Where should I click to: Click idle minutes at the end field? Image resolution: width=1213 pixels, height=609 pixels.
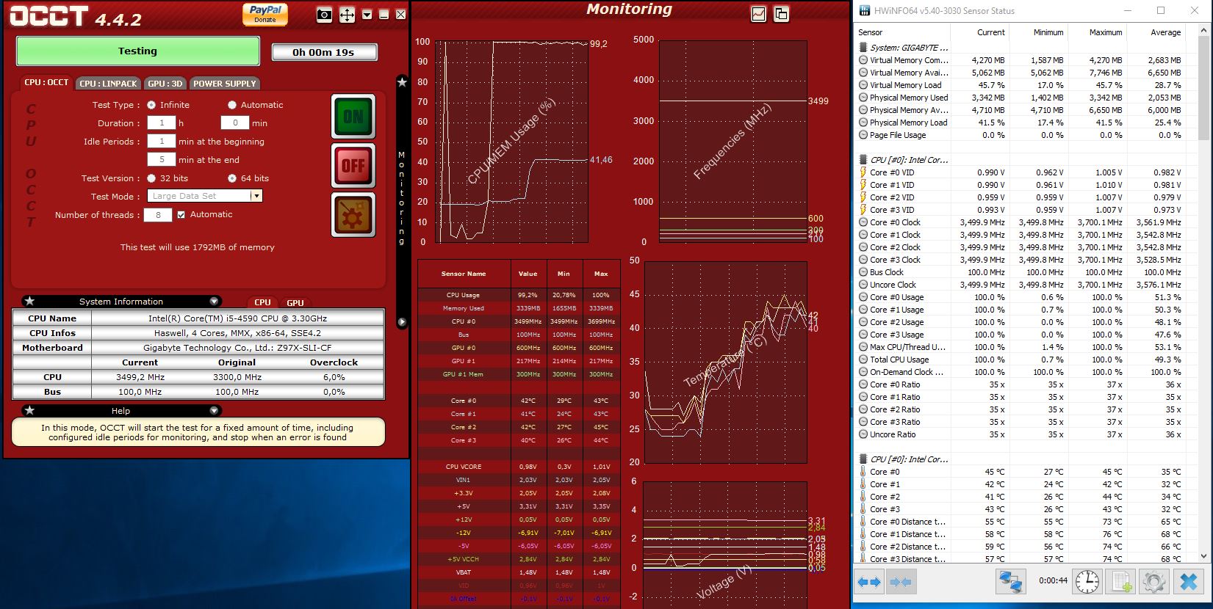(162, 159)
